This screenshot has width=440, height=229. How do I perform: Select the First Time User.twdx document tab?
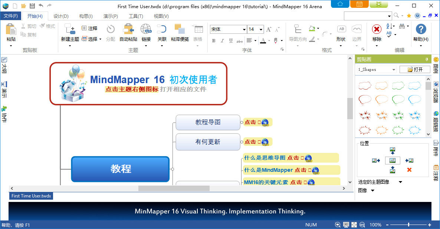coord(31,196)
